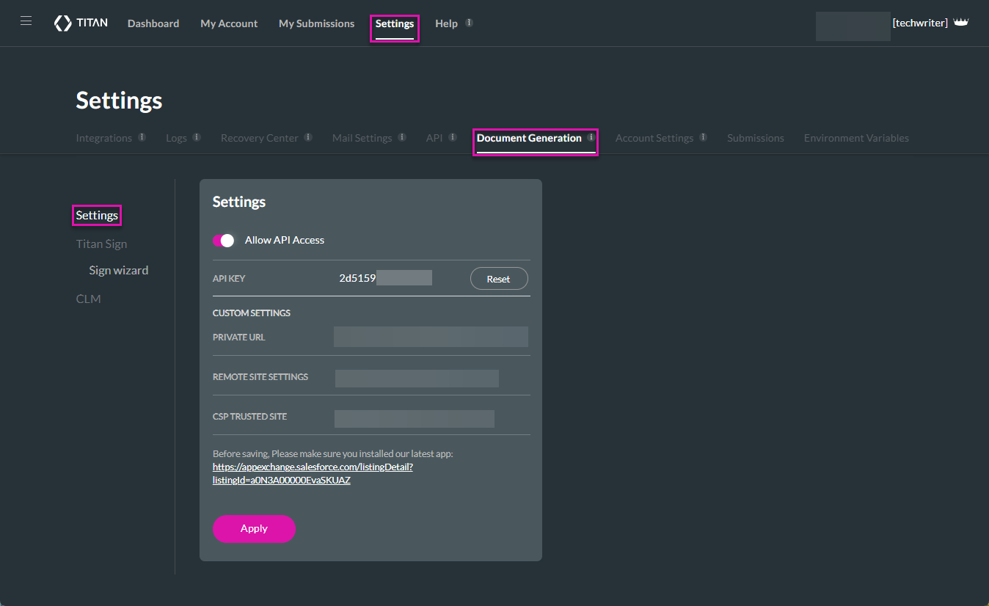Apply the document generation settings
Viewport: 989px width, 606px height.
pyautogui.click(x=254, y=528)
